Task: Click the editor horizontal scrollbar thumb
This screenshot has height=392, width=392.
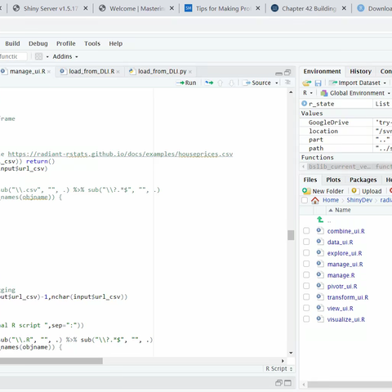Action: pos(51,361)
